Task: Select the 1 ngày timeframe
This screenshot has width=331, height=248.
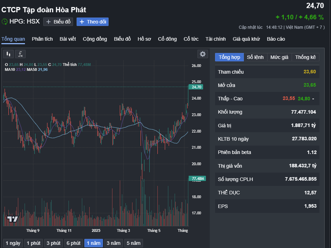Action: [x=13, y=243]
